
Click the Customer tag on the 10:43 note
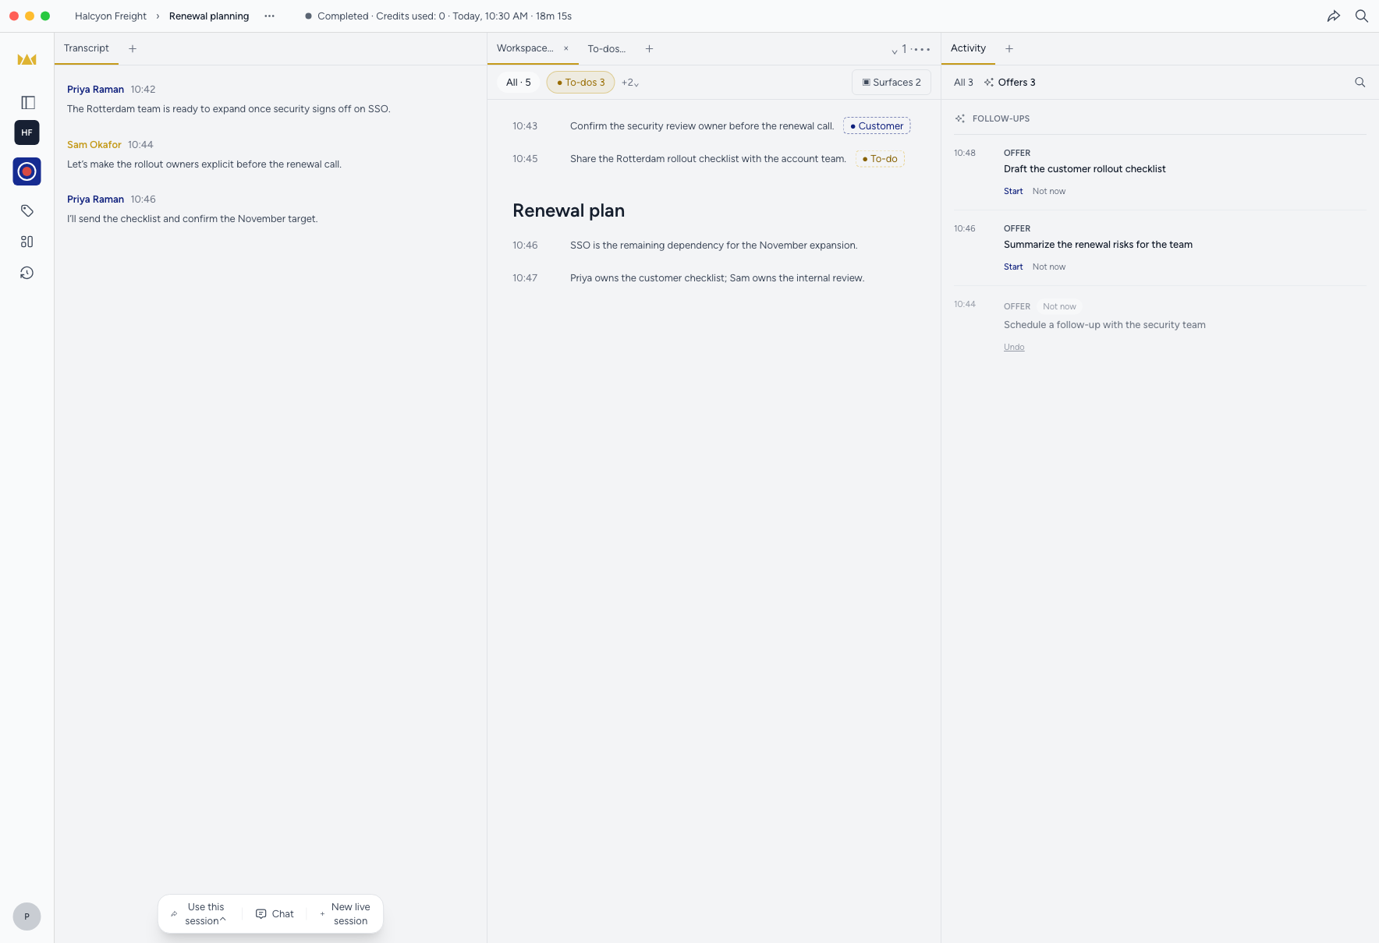(x=877, y=125)
